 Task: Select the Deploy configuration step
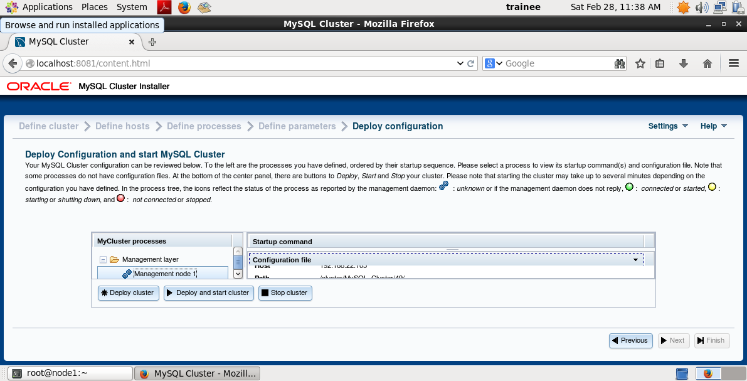(398, 126)
